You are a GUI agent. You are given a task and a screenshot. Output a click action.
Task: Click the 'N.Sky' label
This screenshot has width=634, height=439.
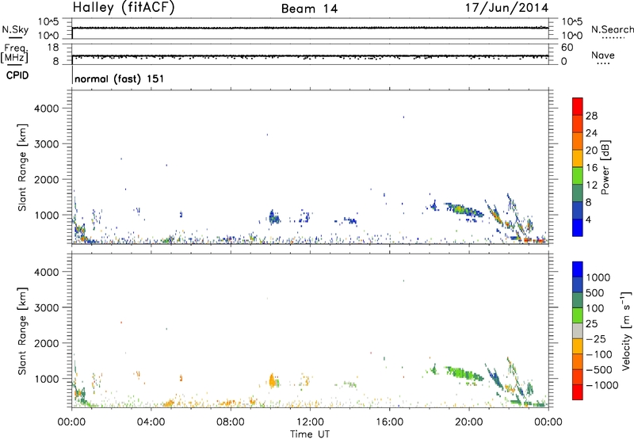pos(15,29)
